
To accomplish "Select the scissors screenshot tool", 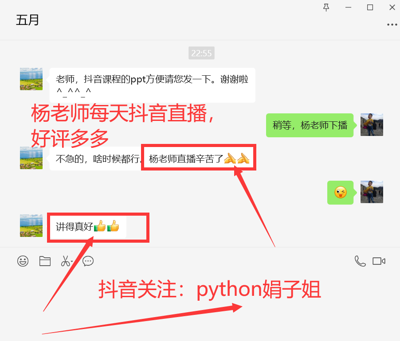I will tap(65, 261).
